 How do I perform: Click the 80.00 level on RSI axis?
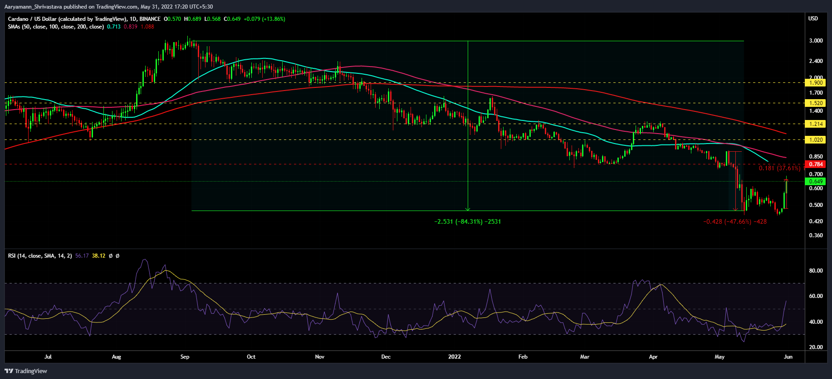(x=816, y=271)
